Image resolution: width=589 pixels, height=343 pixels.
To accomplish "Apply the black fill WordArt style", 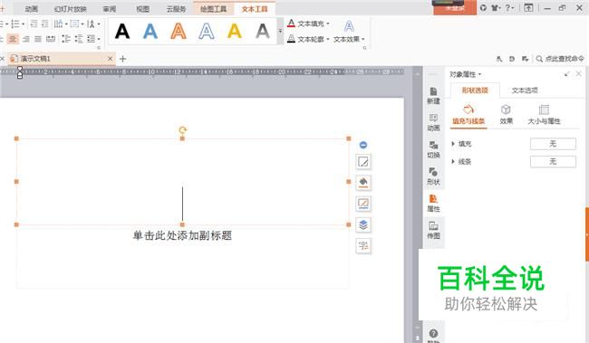I will pyautogui.click(x=122, y=31).
